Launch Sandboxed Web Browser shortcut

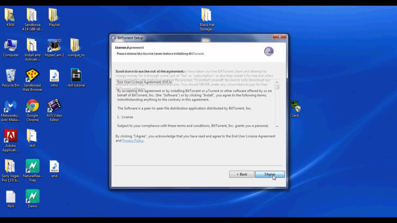tap(32, 80)
